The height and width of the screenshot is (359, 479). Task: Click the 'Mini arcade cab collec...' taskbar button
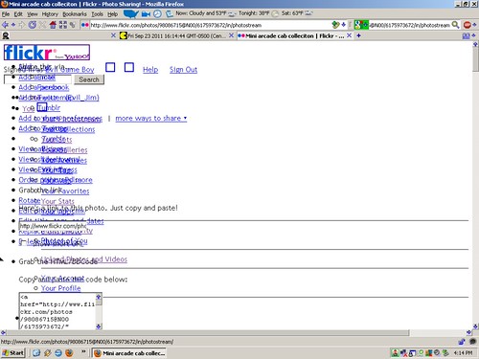(x=129, y=353)
